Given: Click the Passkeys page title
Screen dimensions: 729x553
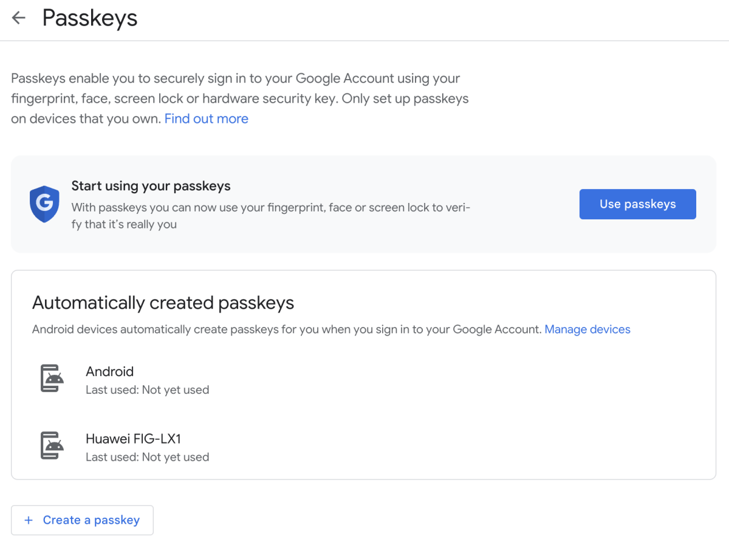Looking at the screenshot, I should [90, 18].
